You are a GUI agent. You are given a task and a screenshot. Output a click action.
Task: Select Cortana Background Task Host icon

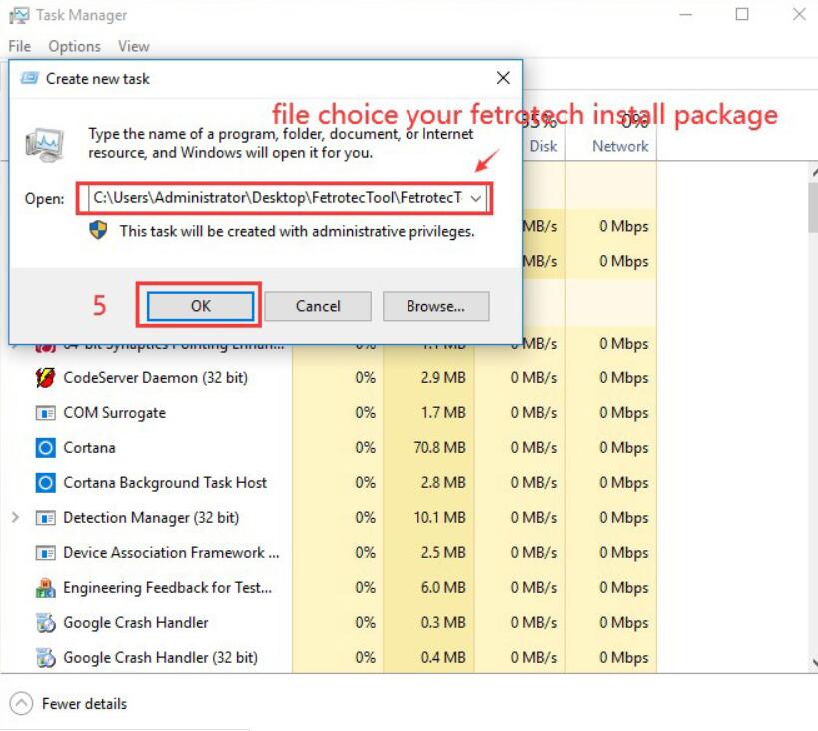45,483
